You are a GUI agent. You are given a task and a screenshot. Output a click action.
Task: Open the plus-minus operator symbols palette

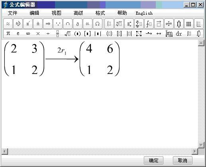click(x=38, y=24)
